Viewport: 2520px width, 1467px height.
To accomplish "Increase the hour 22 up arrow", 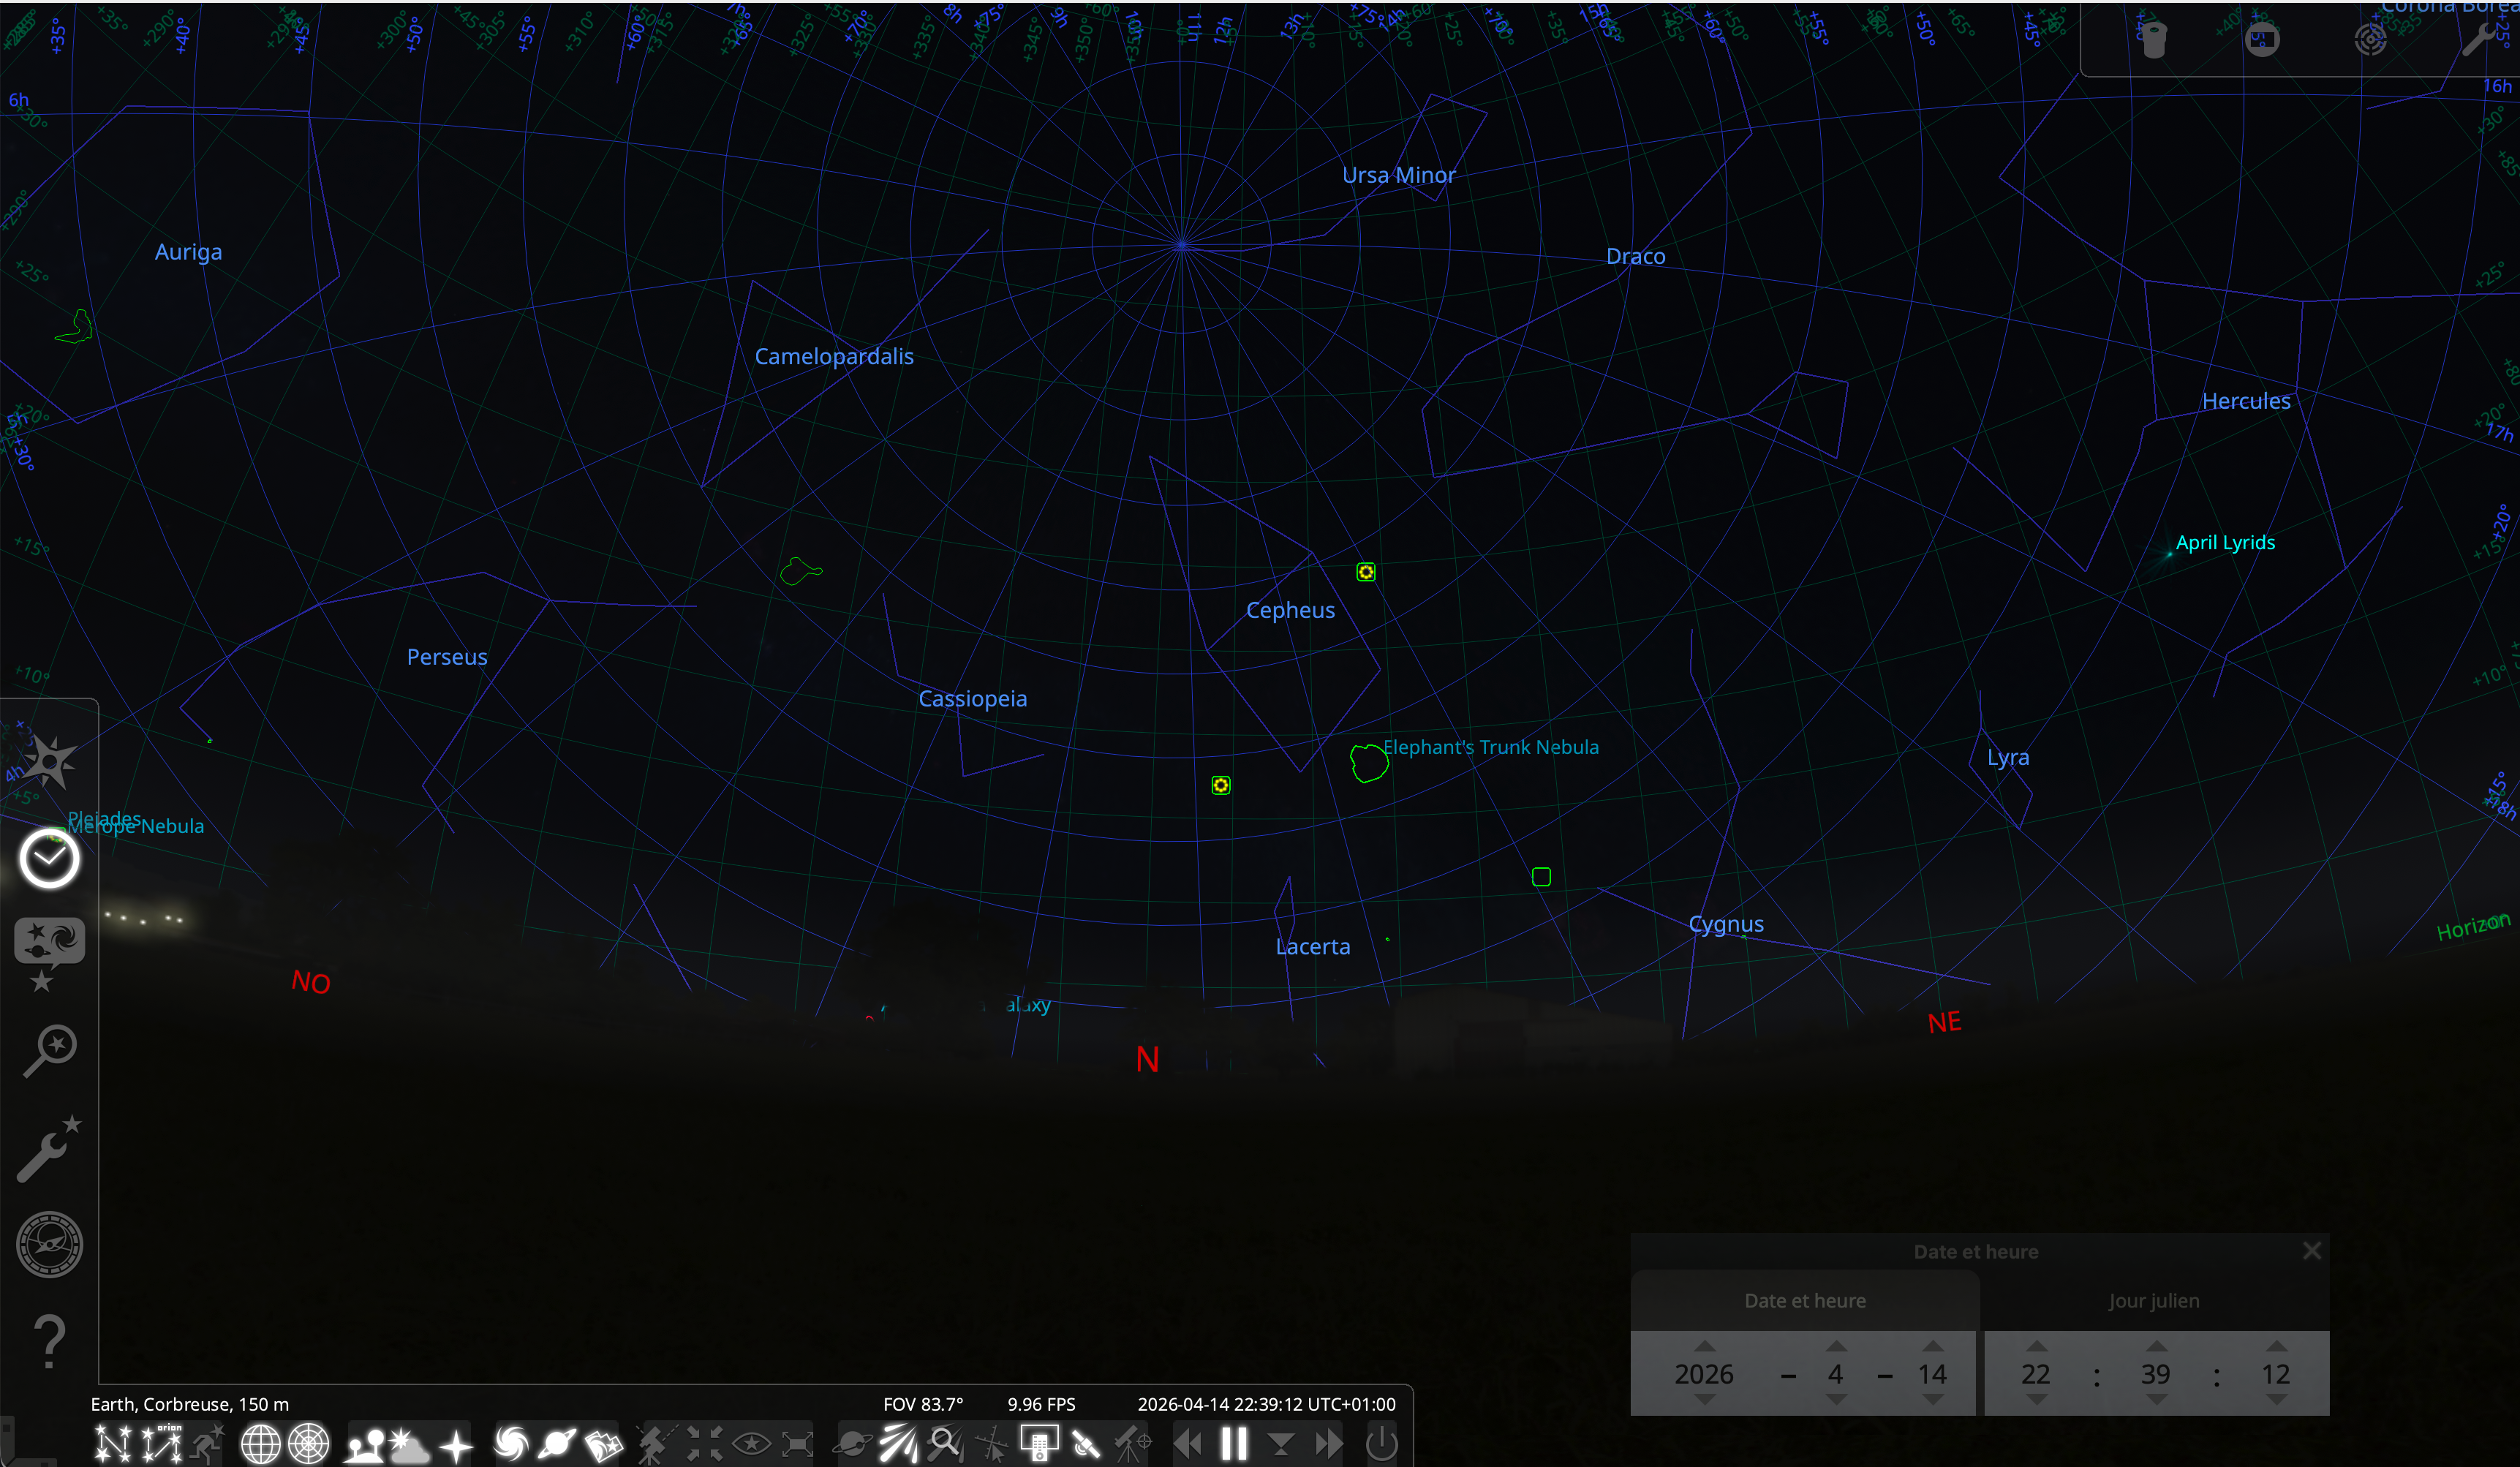I will point(2036,1346).
